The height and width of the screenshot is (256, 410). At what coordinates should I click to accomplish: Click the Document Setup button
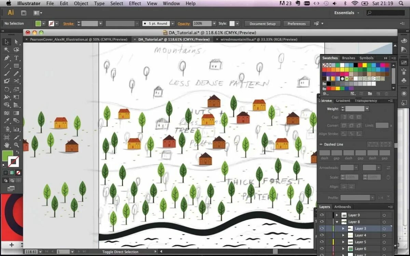tap(262, 24)
